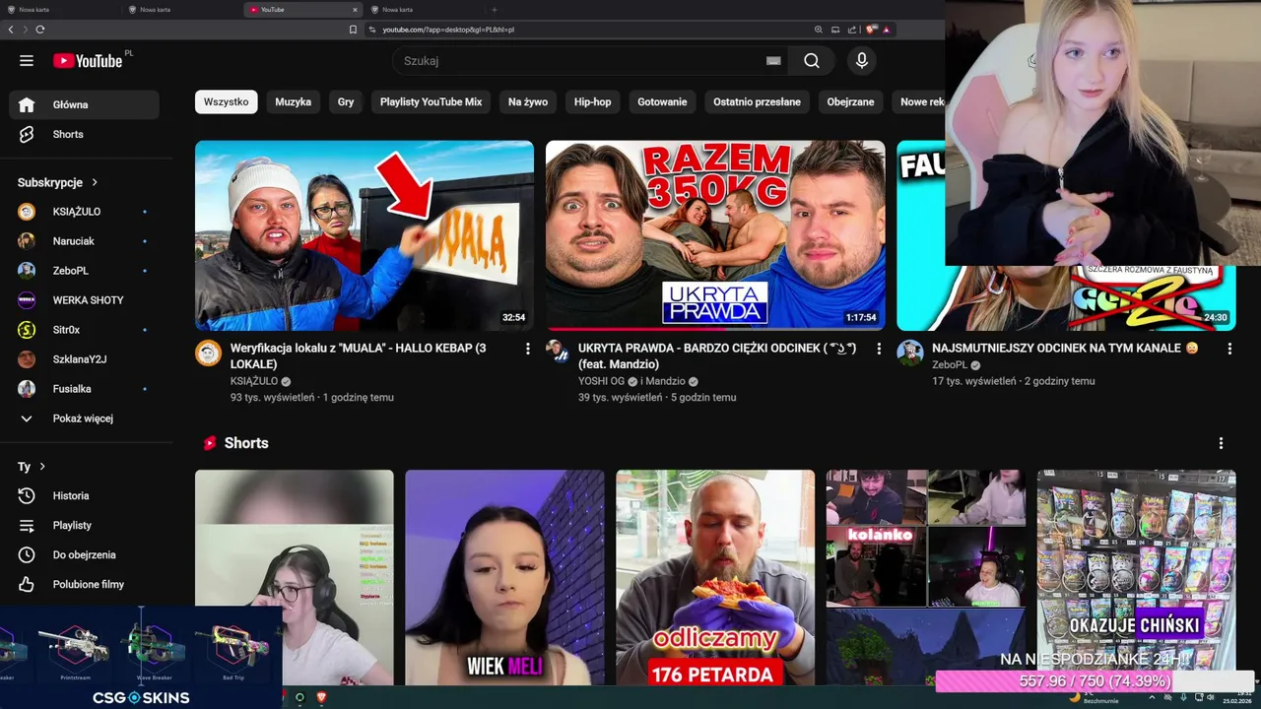Open the on-screen keyboard icon in search box
The height and width of the screenshot is (709, 1261).
point(773,61)
